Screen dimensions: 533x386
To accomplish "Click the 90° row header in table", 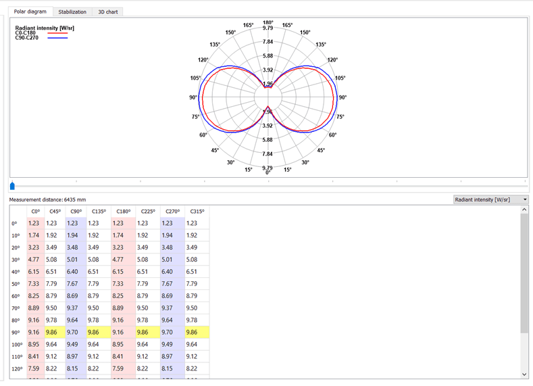I will pyautogui.click(x=15, y=333).
